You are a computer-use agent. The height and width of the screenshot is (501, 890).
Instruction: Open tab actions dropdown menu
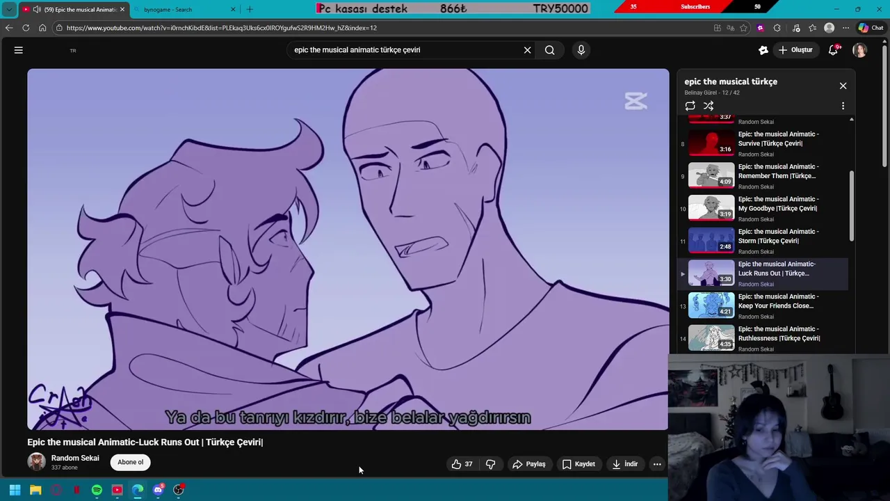pos(9,9)
